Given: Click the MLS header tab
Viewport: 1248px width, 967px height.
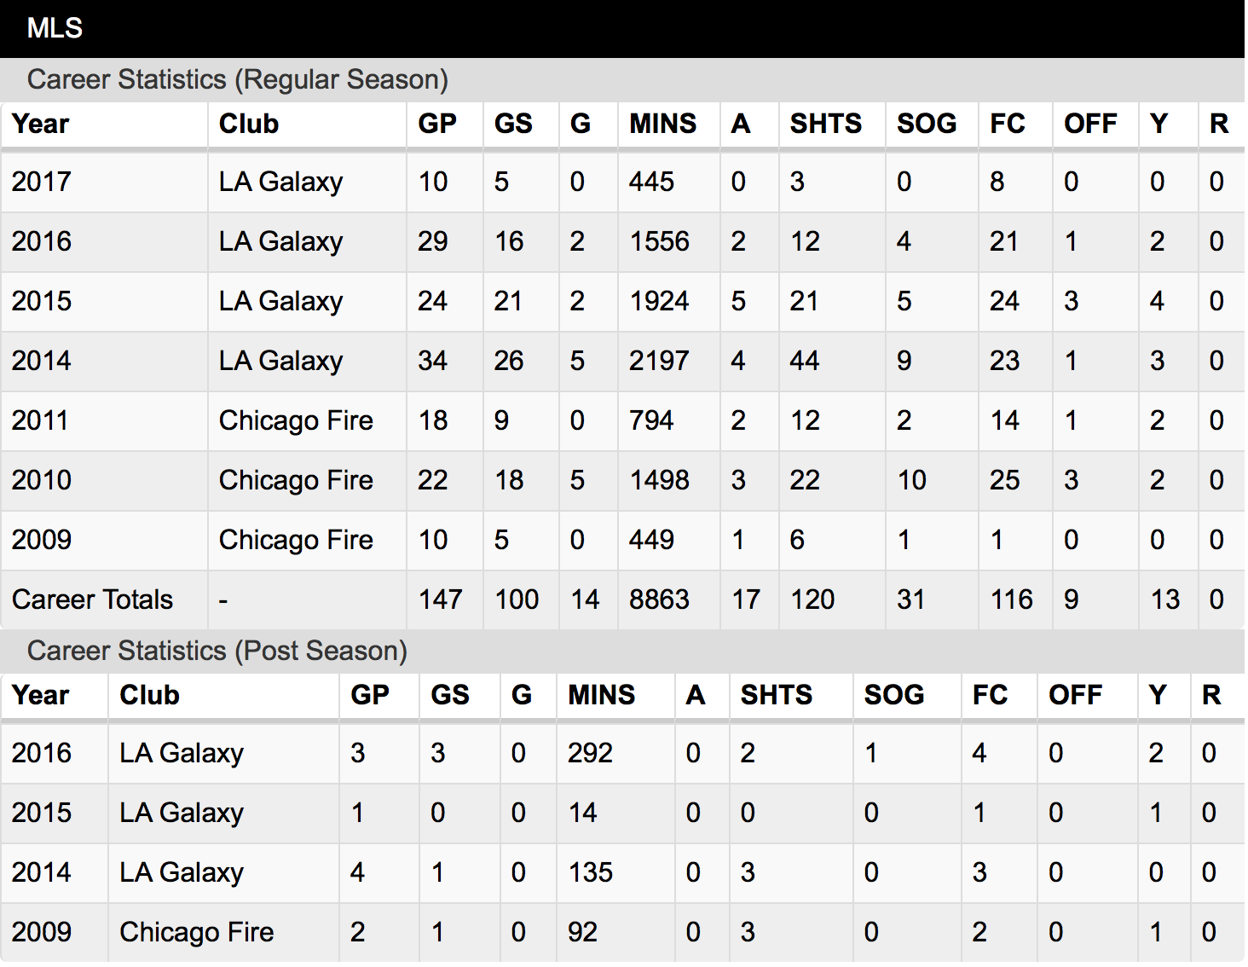Looking at the screenshot, I should click(x=55, y=28).
